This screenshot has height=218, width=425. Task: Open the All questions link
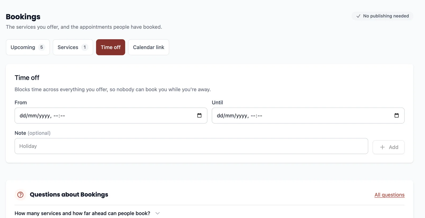[389, 195]
